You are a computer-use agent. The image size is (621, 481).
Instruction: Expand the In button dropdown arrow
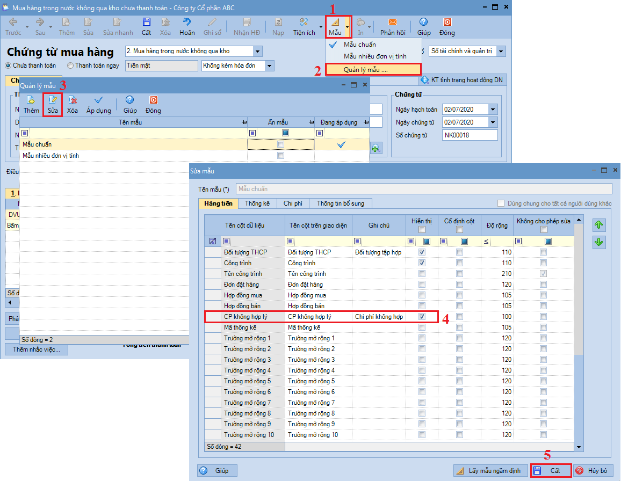pyautogui.click(x=369, y=27)
